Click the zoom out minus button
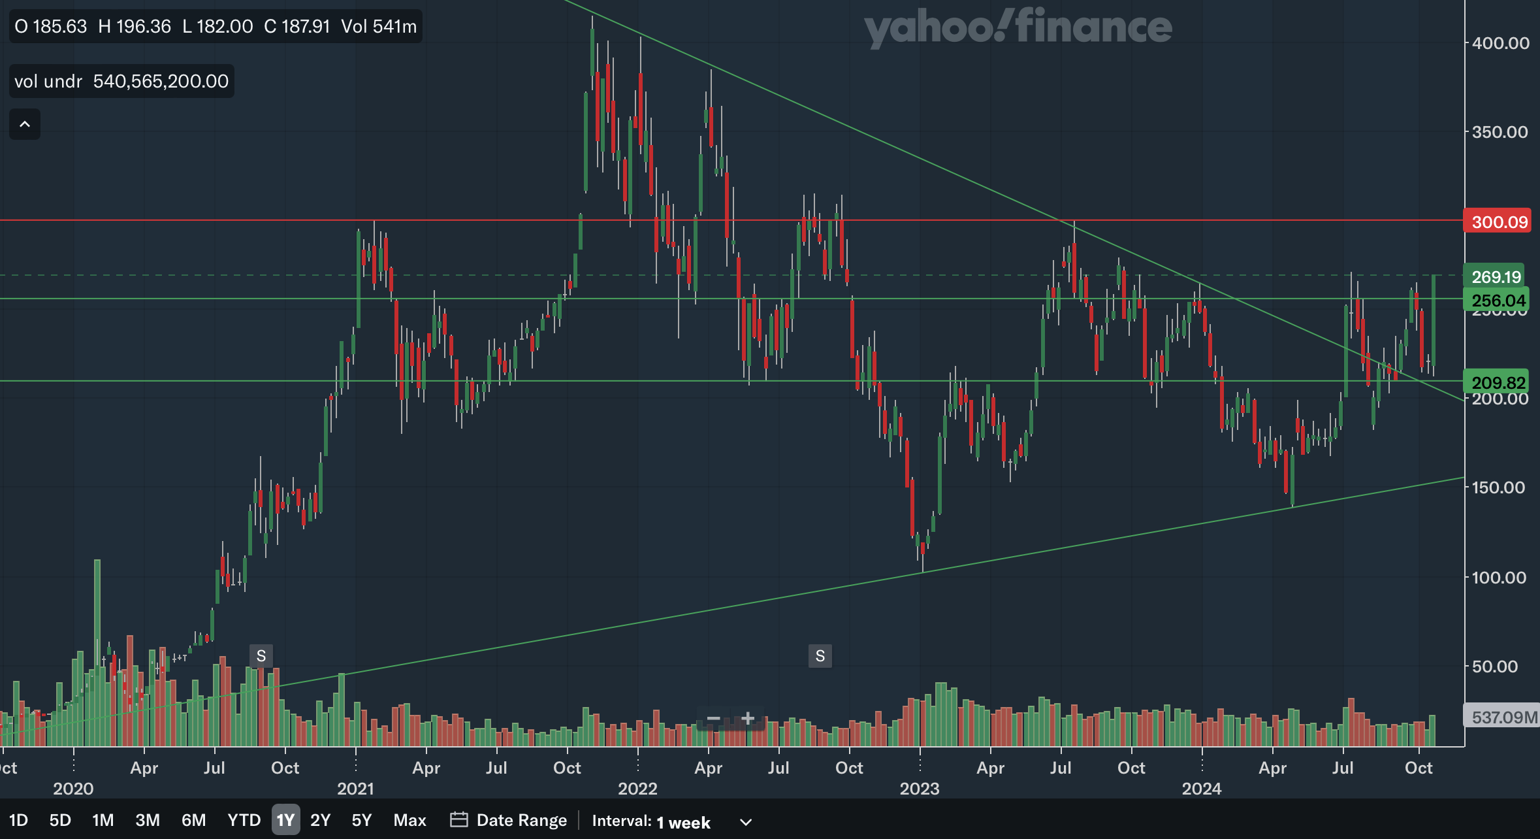 pos(713,719)
